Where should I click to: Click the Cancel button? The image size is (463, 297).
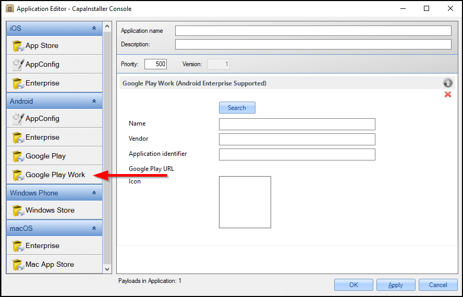tap(438, 285)
